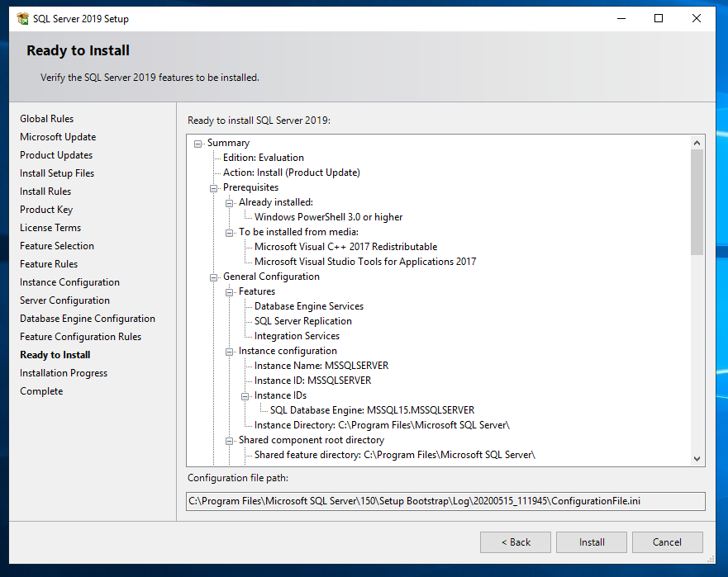
Task: Select Database Engine Services row
Action: coord(309,306)
